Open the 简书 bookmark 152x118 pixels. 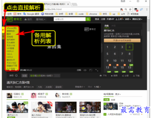[x=18, y=14]
